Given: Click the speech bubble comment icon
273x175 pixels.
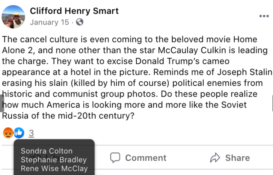Looking at the screenshot, I should pos(115,158).
